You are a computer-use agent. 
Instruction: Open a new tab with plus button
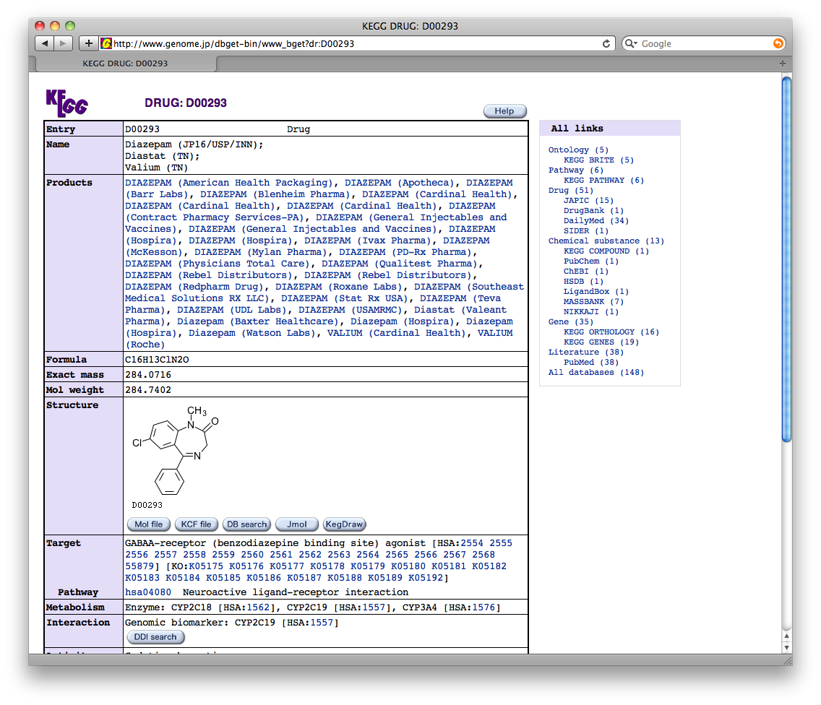click(x=782, y=64)
